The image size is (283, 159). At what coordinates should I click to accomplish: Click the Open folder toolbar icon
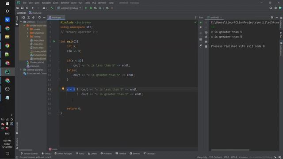(x=18, y=8)
